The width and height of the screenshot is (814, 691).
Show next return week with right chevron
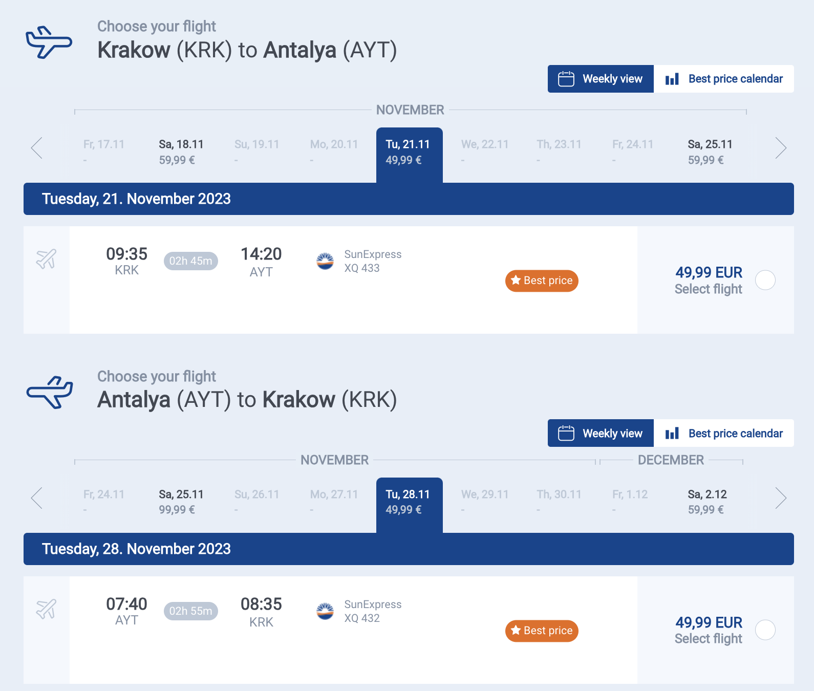781,498
